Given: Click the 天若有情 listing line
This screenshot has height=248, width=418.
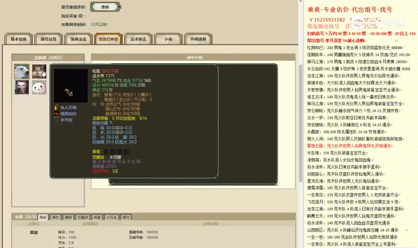Looking at the screenshot, I should coord(353,90).
